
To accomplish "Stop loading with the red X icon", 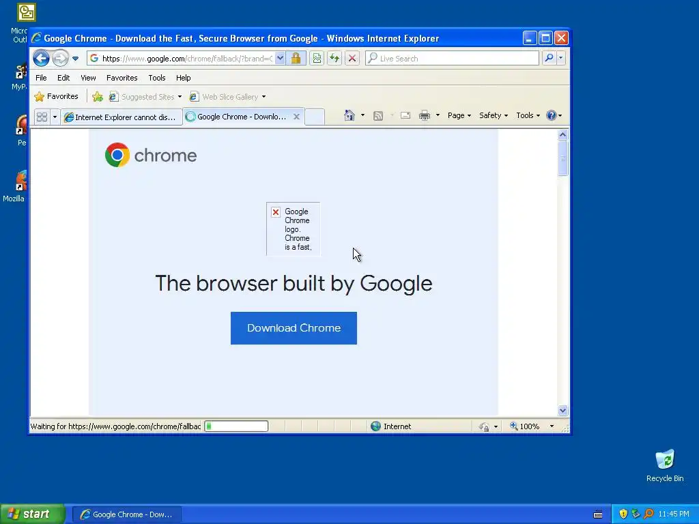I will point(352,59).
